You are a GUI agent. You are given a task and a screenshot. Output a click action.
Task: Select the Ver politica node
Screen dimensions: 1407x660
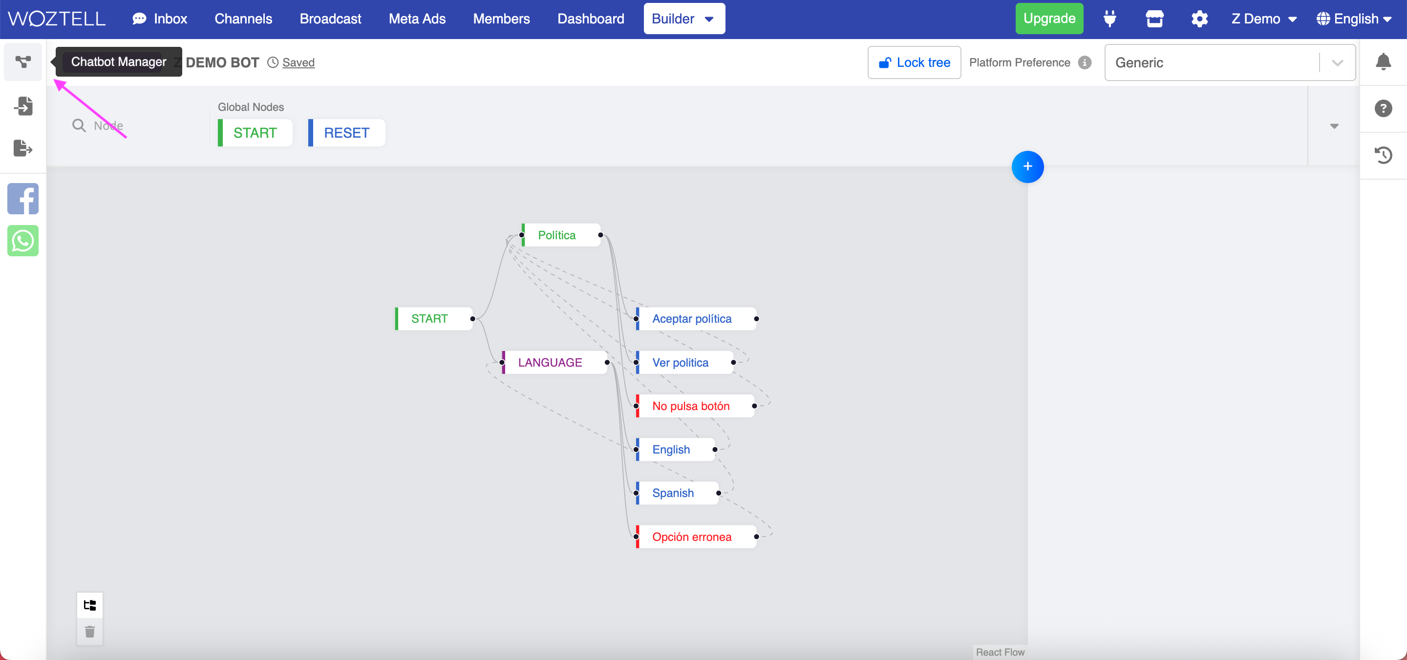point(684,363)
